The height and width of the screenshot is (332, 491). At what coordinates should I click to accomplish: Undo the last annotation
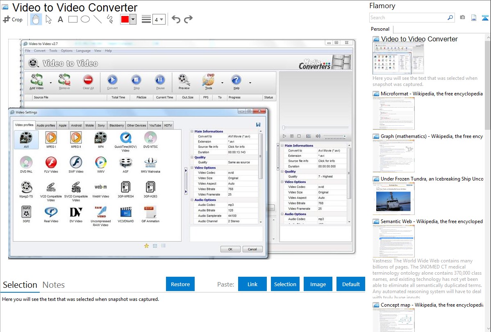(x=176, y=19)
